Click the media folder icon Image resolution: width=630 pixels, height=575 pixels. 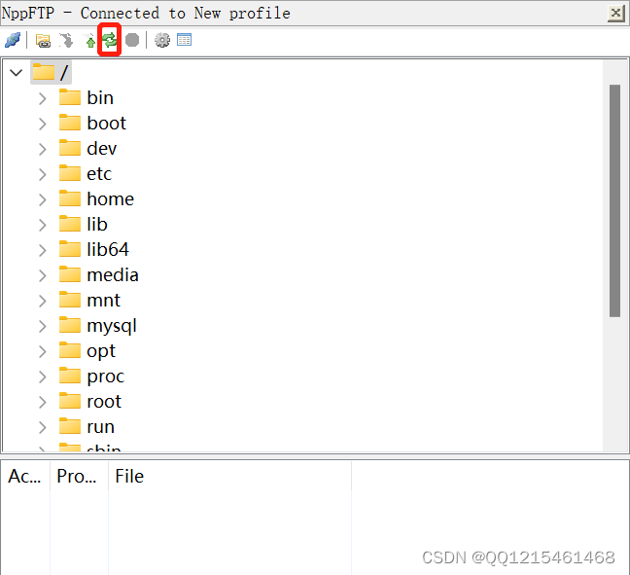70,274
